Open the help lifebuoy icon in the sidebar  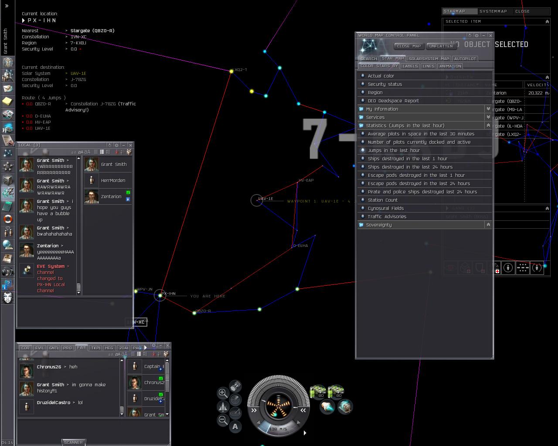click(x=8, y=219)
